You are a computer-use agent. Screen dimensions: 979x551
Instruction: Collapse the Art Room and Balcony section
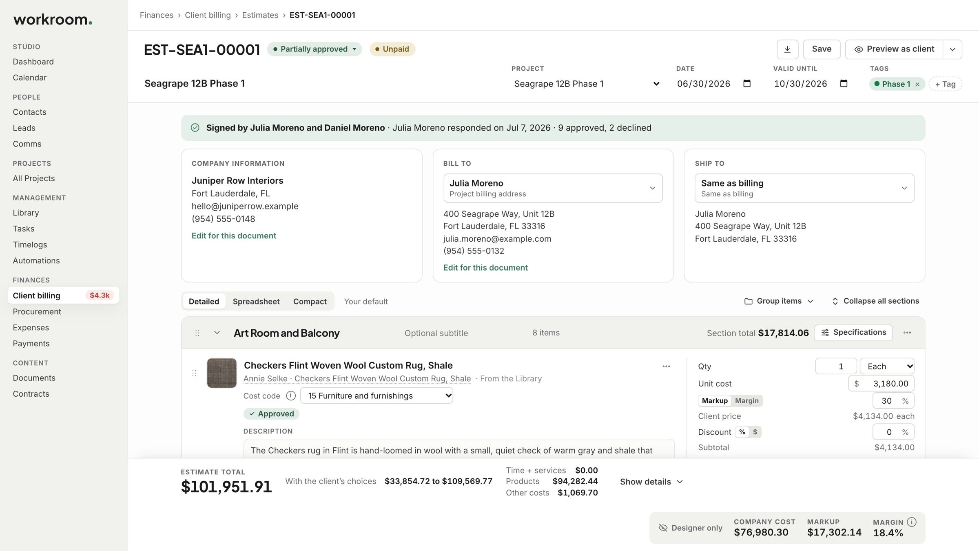217,333
